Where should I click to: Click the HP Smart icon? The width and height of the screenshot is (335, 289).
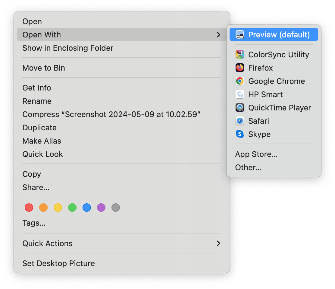pyautogui.click(x=240, y=94)
